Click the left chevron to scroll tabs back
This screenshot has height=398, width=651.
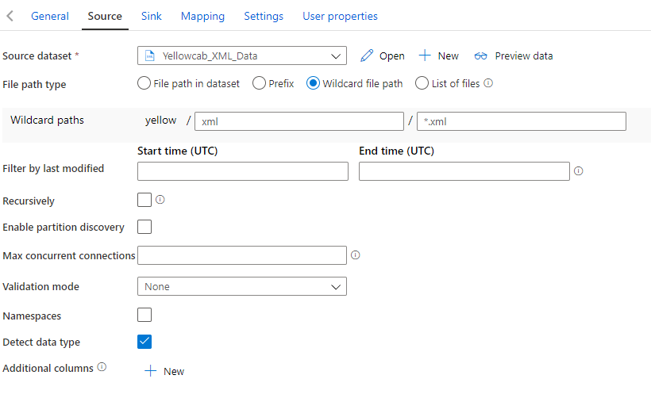pyautogui.click(x=10, y=16)
